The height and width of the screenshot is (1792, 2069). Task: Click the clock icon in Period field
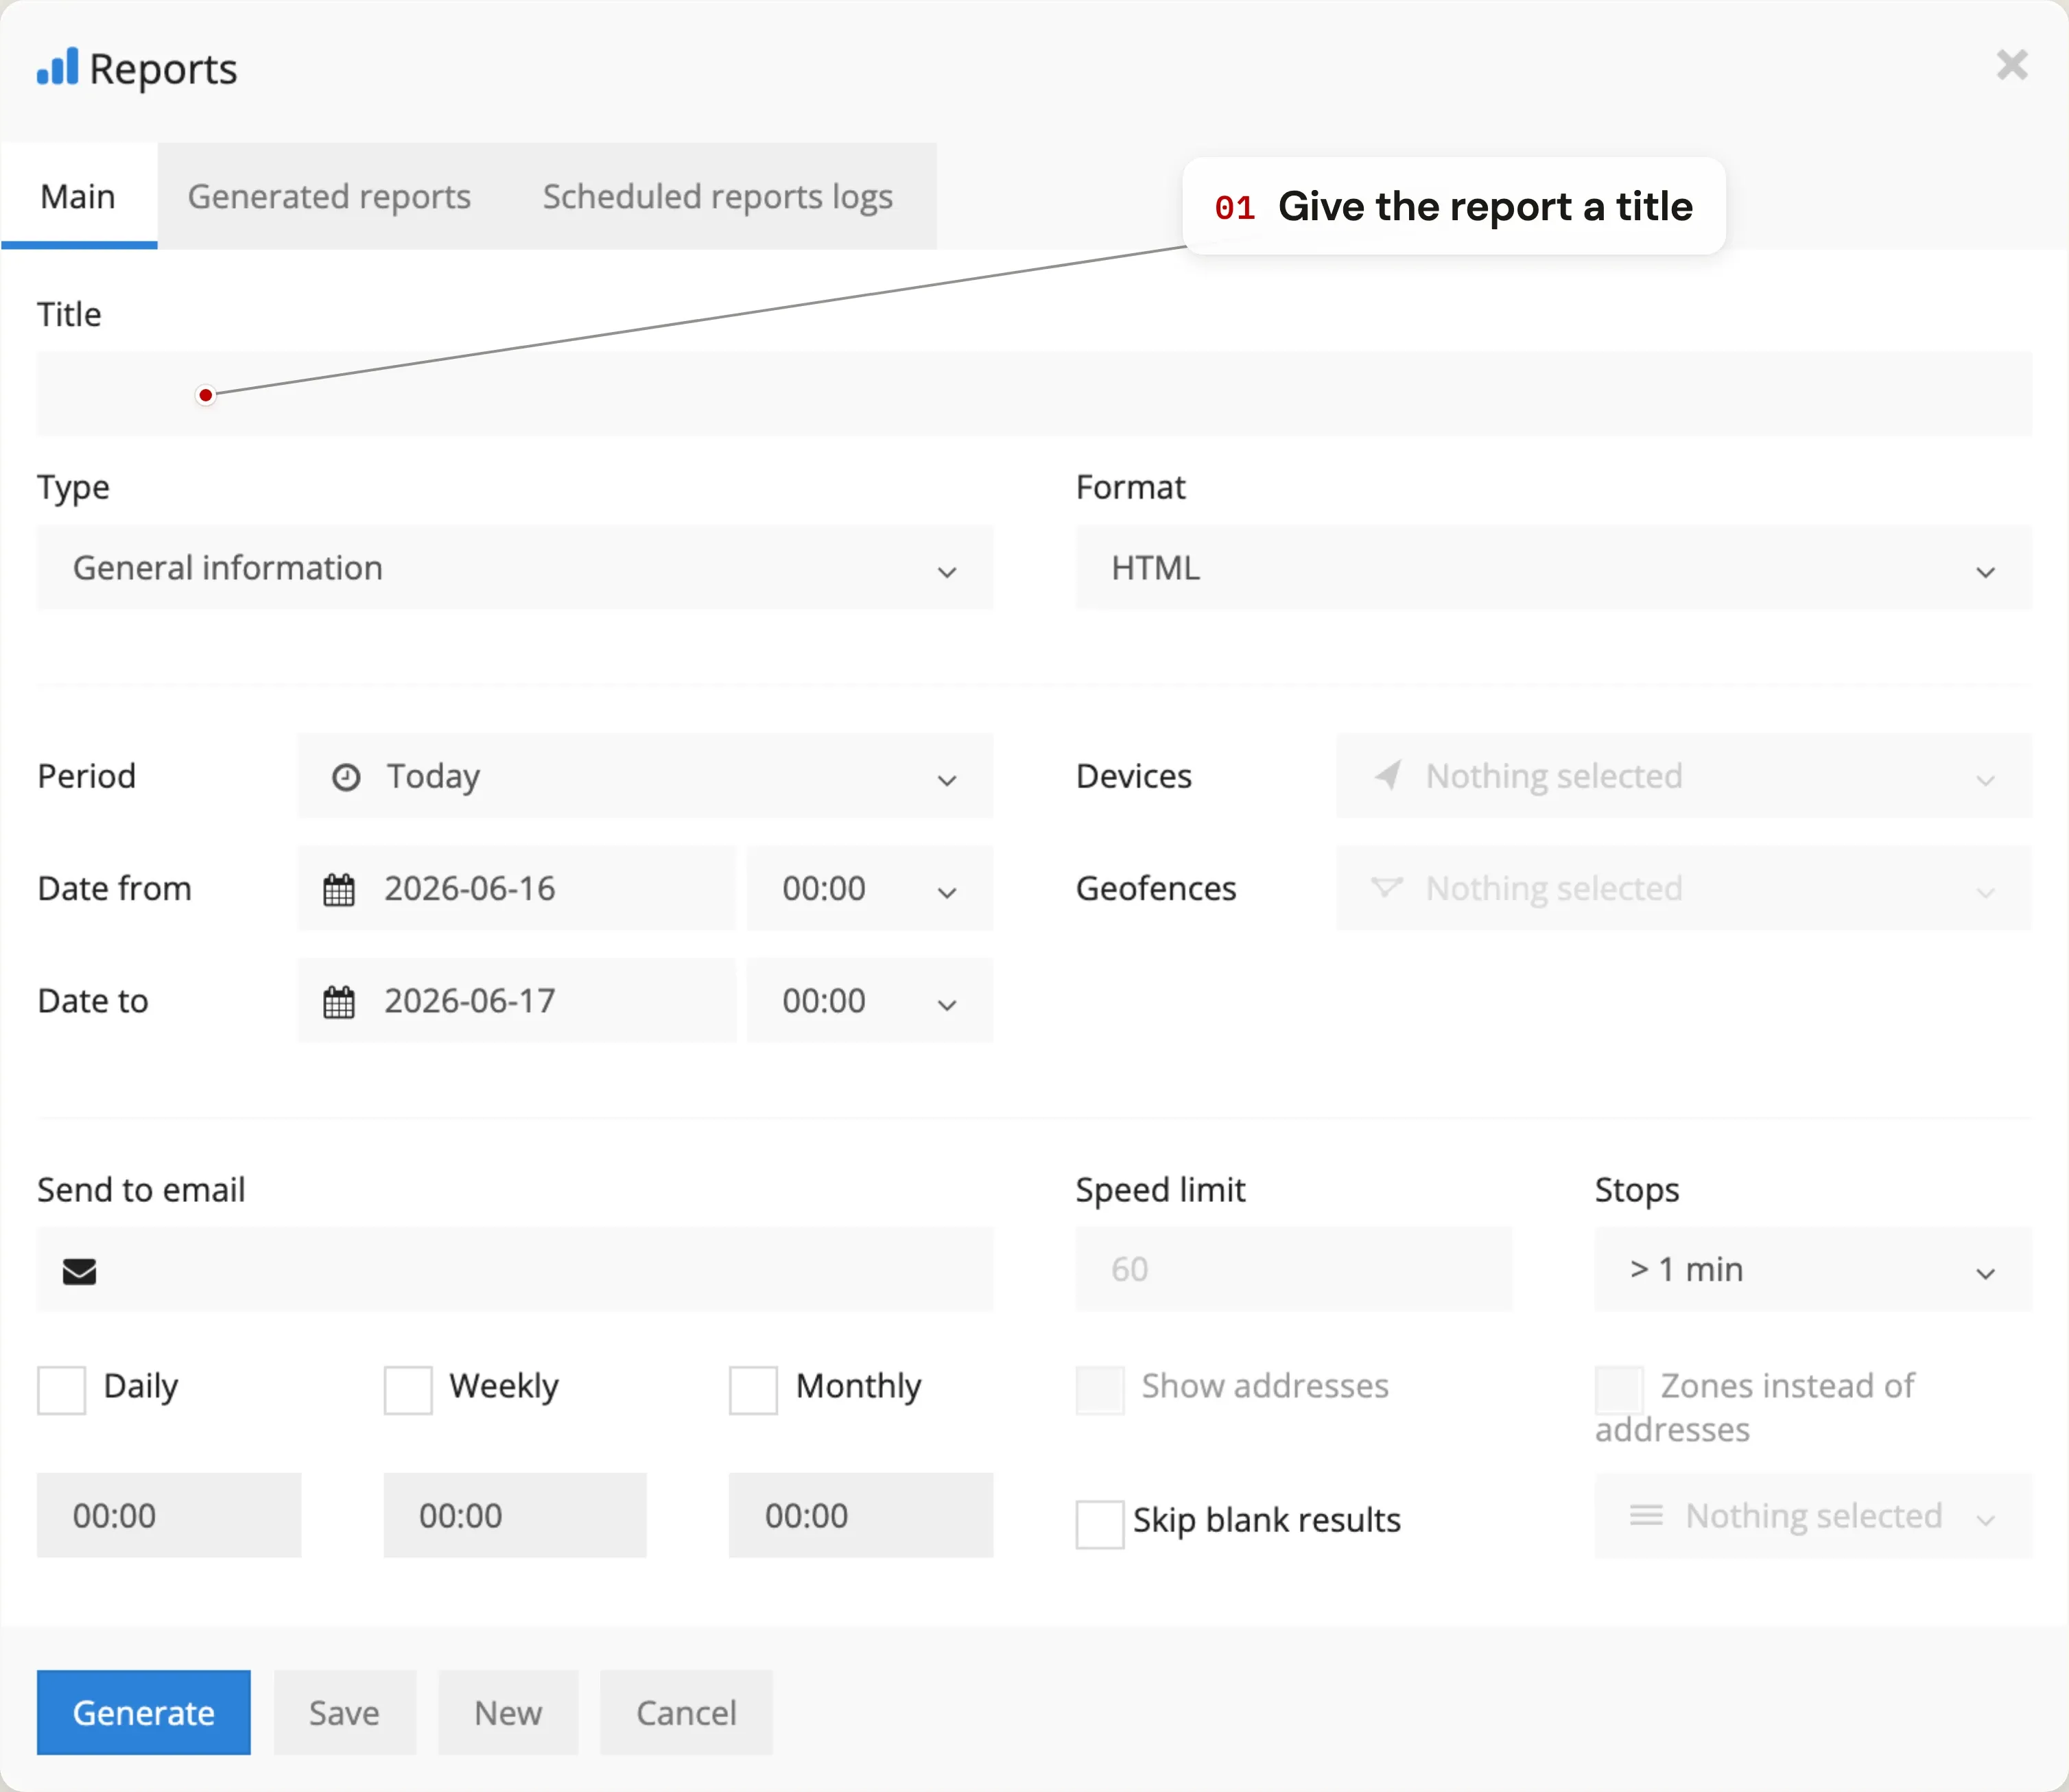[346, 777]
